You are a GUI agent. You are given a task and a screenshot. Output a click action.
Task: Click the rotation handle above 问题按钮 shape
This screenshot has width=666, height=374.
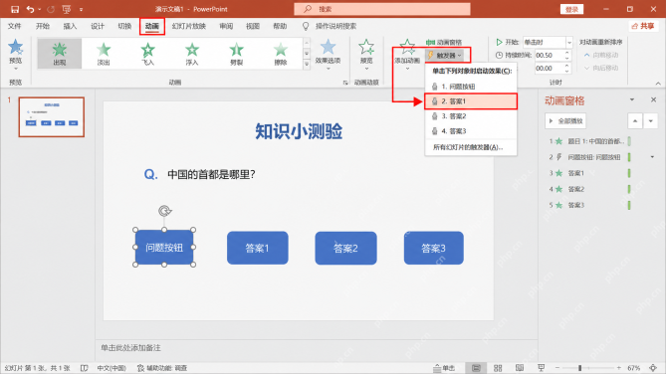[164, 211]
